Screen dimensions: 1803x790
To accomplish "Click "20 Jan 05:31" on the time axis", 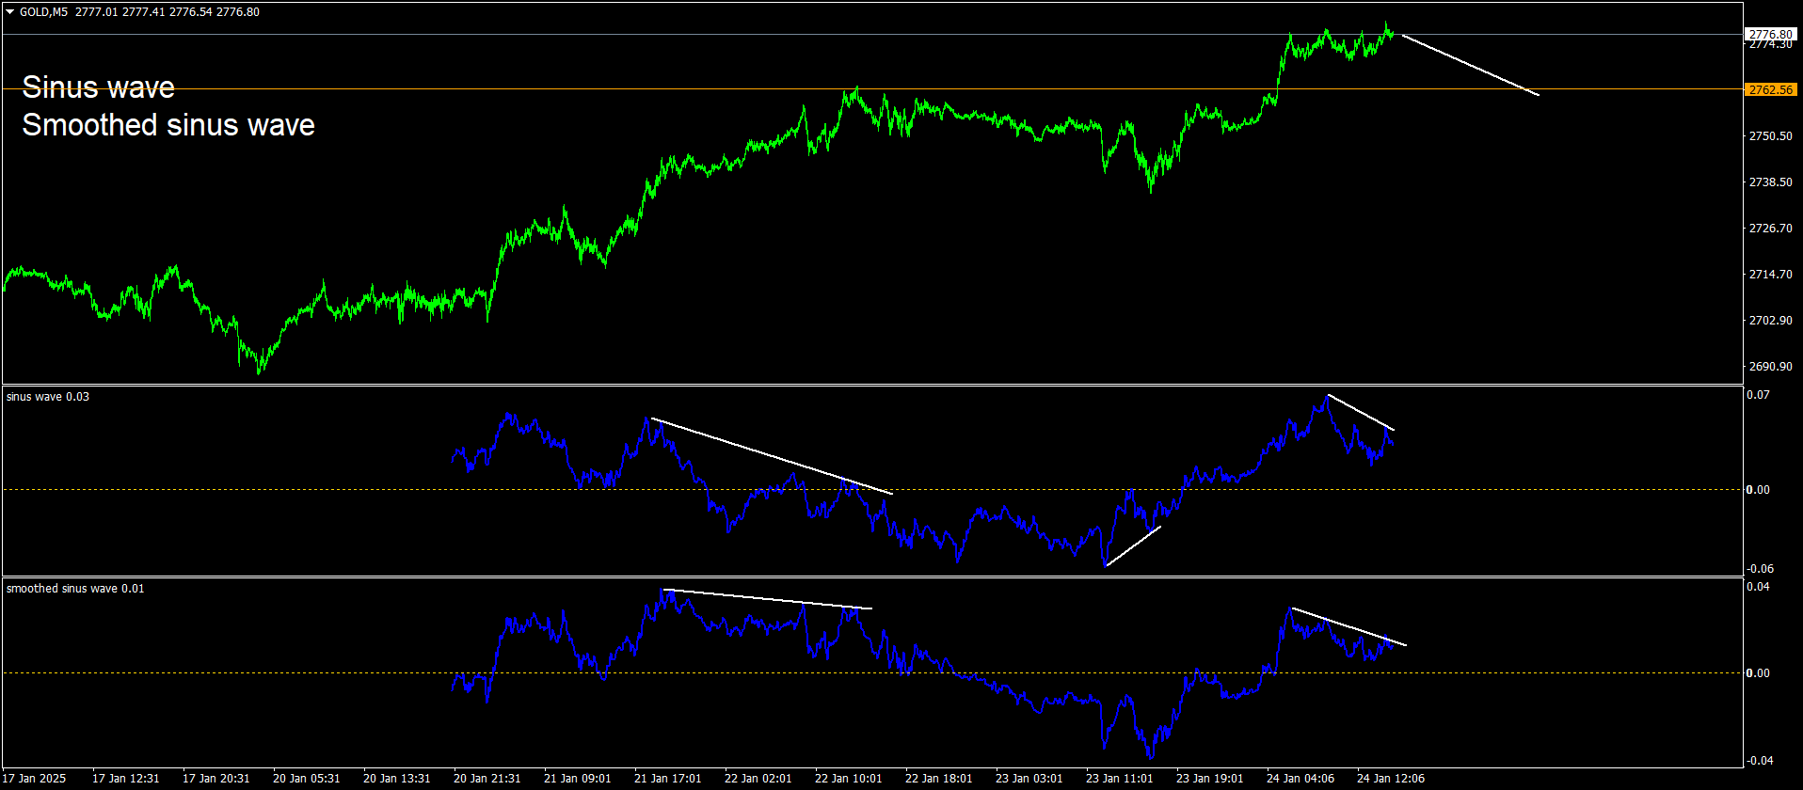I will [x=307, y=779].
